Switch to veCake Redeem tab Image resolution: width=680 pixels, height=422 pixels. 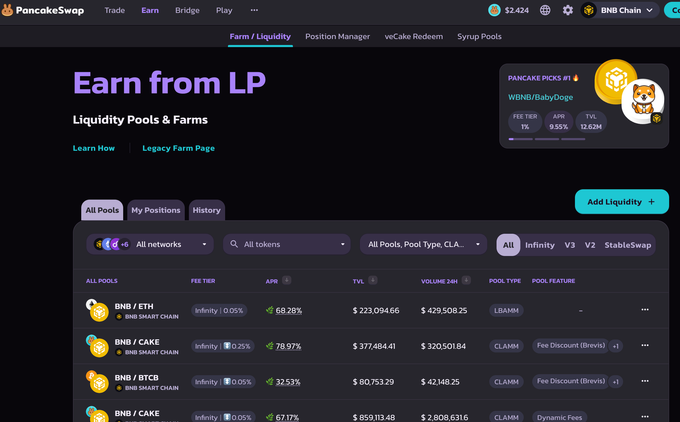(x=413, y=36)
